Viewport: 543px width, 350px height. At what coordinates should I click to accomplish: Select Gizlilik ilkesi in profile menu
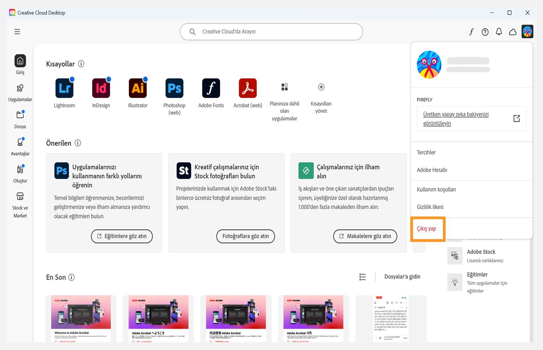tap(430, 207)
